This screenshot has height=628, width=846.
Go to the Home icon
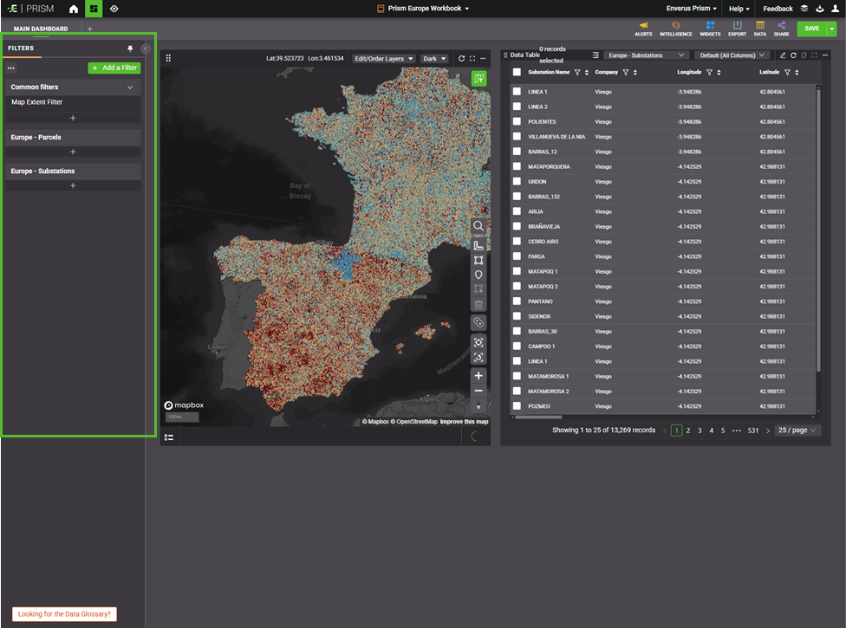tap(74, 9)
